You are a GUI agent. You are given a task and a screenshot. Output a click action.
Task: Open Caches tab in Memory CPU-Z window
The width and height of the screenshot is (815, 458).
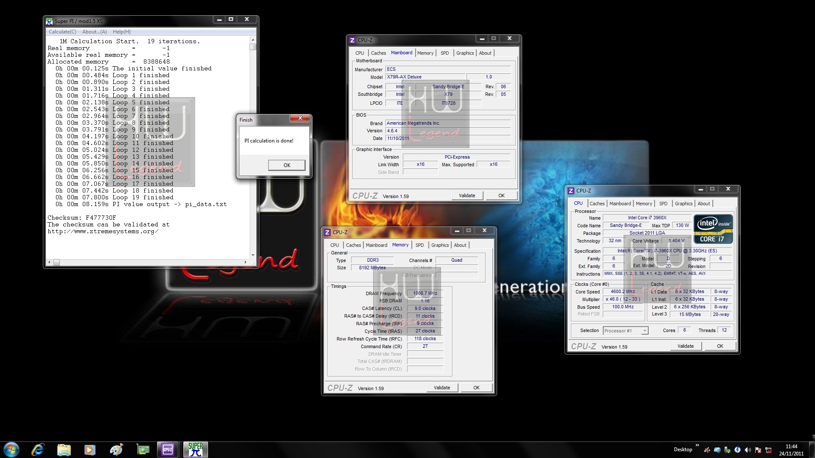pos(353,245)
